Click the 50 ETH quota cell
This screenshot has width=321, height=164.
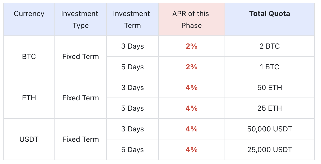tap(269, 88)
